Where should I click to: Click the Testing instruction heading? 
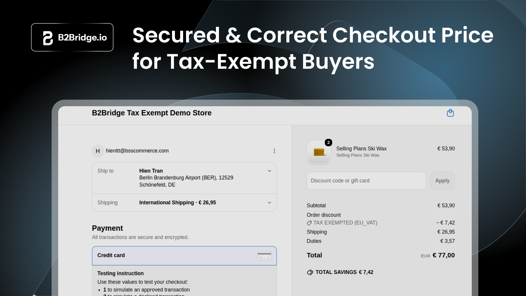click(x=120, y=273)
